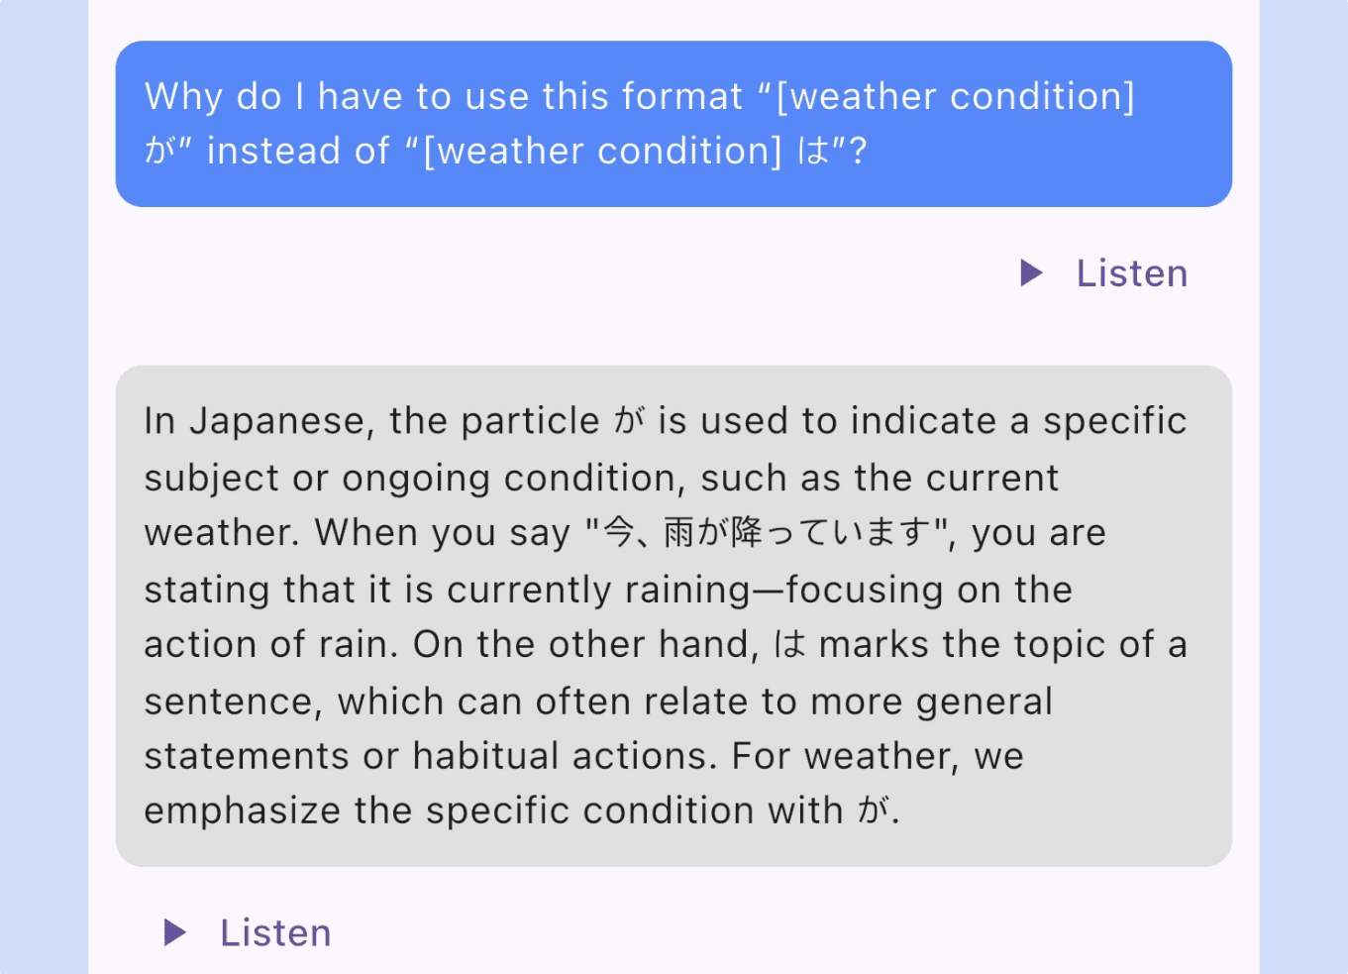
Task: Click the word "sentence," in the answer
Action: tap(233, 702)
